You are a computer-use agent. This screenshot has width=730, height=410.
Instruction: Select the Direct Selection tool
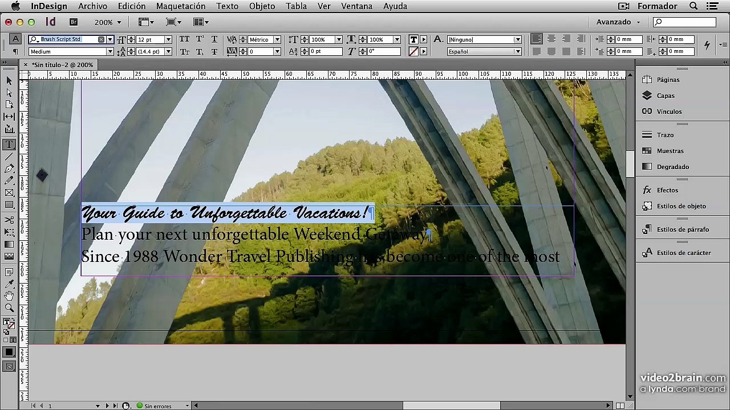[x=9, y=93]
